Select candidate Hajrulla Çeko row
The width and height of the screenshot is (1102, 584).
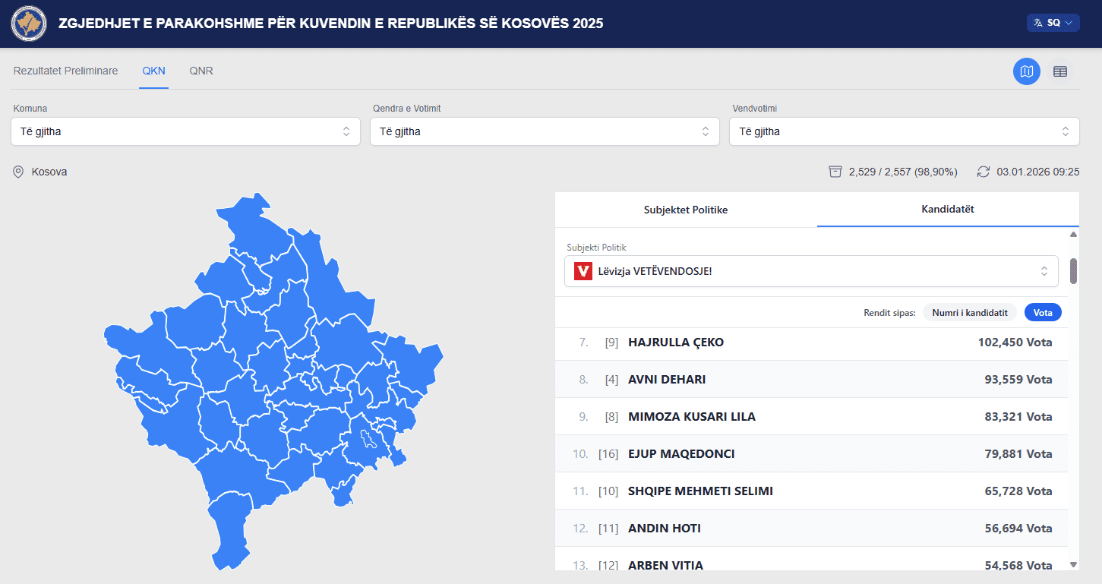point(810,343)
